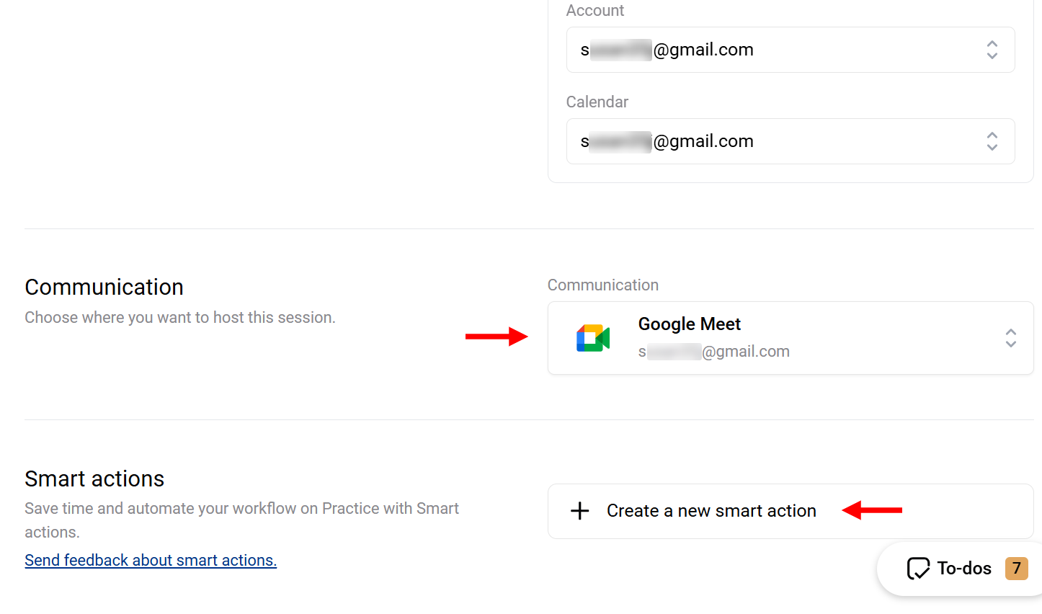The height and width of the screenshot is (614, 1042).
Task: Click the Account selector chevron
Action: (x=992, y=50)
